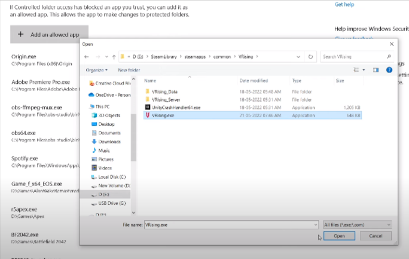Open recent locations chevron next to forward arrow

coord(106,57)
